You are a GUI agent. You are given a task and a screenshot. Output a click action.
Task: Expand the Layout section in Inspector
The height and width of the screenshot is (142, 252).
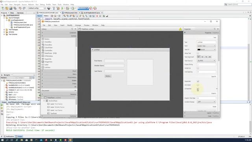pos(202,113)
